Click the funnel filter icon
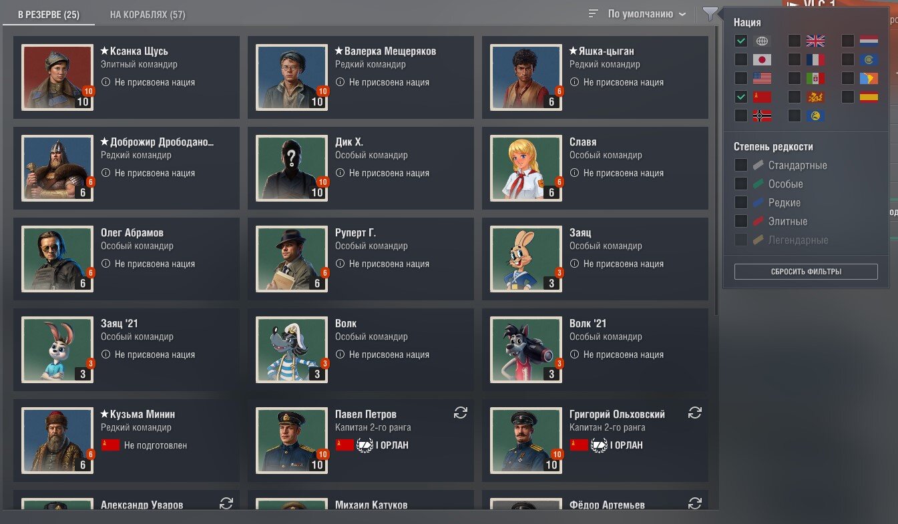Image resolution: width=898 pixels, height=524 pixels. pos(710,13)
